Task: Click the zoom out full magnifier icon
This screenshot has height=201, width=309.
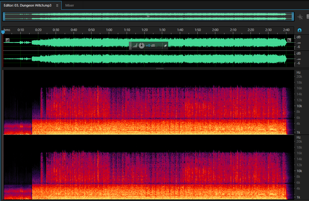Action: [x=300, y=17]
